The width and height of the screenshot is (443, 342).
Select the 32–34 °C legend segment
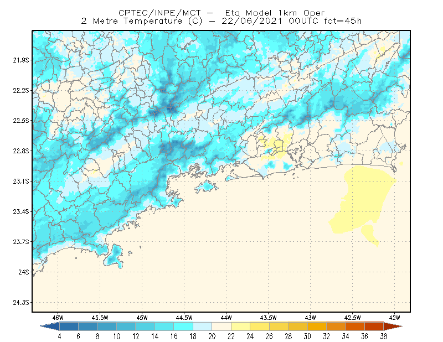[336, 327]
